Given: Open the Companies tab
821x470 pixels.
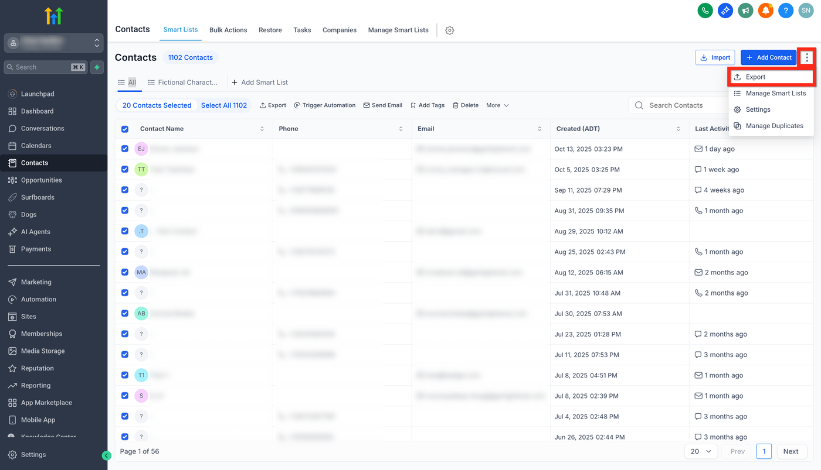Looking at the screenshot, I should tap(340, 30).
